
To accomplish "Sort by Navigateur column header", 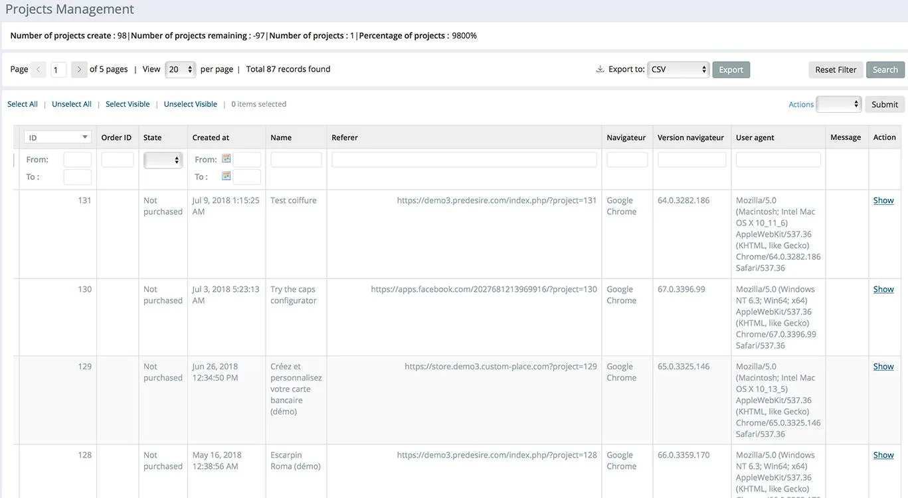I will click(x=626, y=137).
